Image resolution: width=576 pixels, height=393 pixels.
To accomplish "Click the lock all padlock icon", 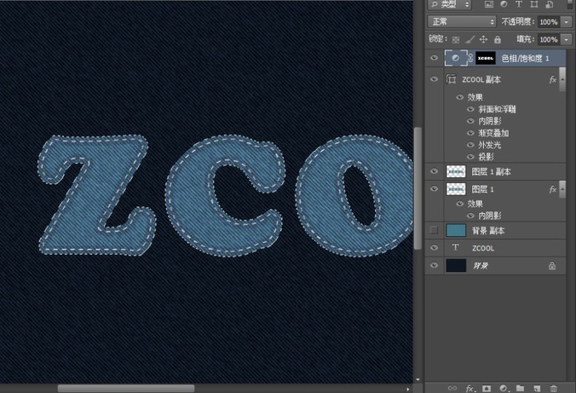I will 498,40.
